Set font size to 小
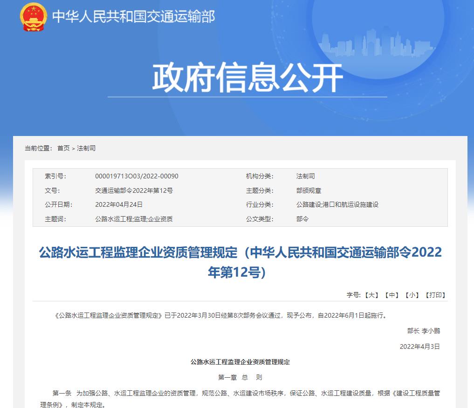Viewport: 474px width, 408px height. click(x=412, y=295)
